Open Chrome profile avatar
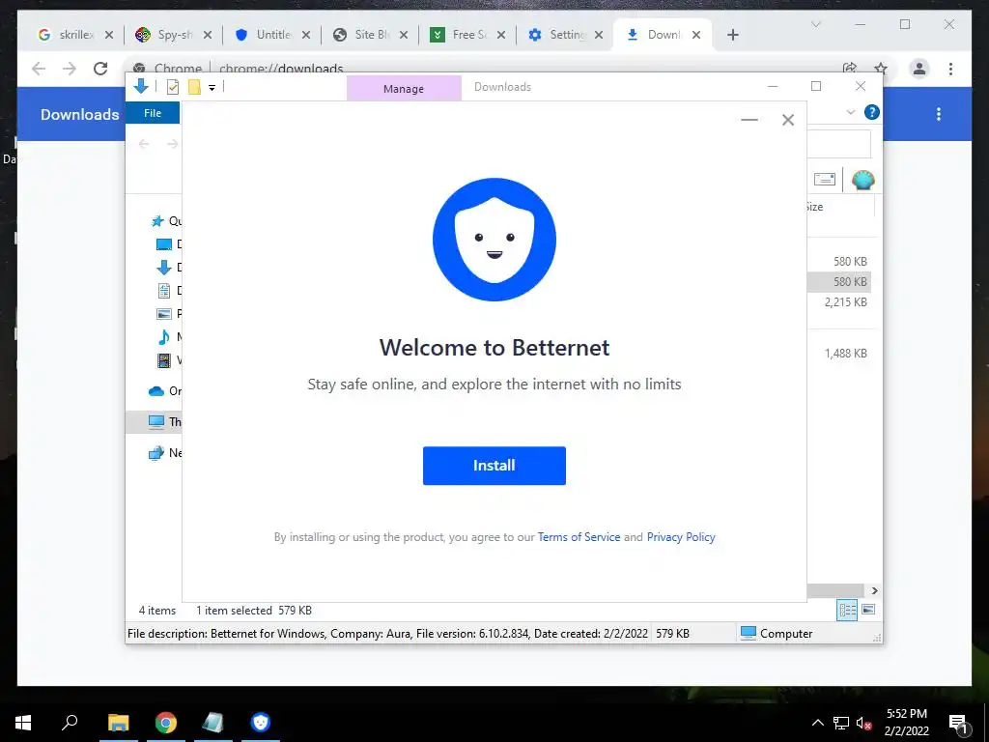The height and width of the screenshot is (742, 989). 919,69
